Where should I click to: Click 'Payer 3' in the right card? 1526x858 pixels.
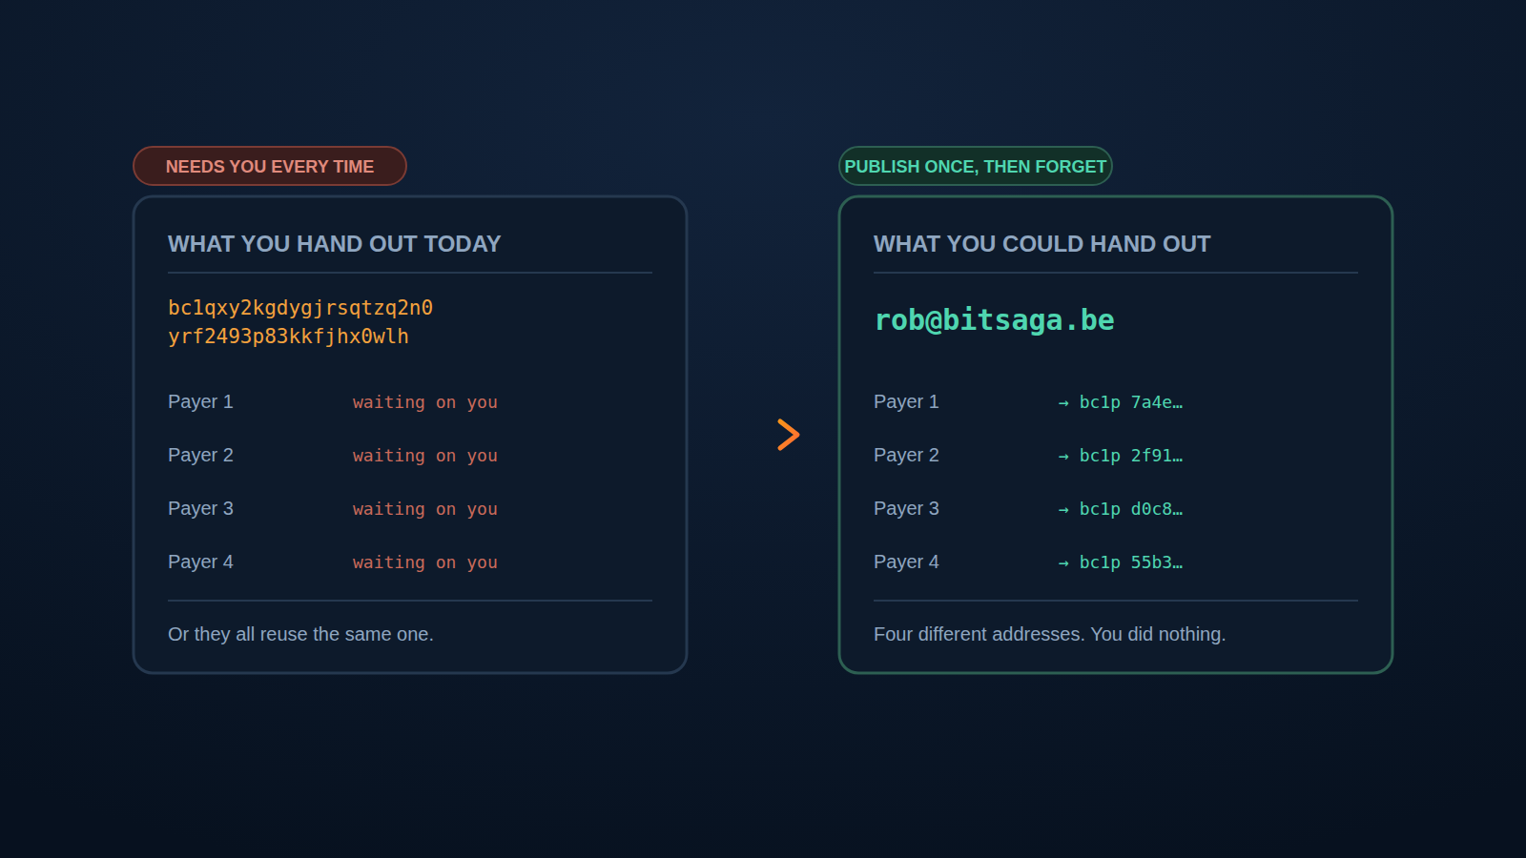(x=906, y=508)
